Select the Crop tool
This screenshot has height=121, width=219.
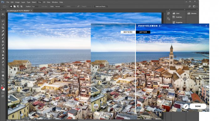pyautogui.click(x=3, y=28)
